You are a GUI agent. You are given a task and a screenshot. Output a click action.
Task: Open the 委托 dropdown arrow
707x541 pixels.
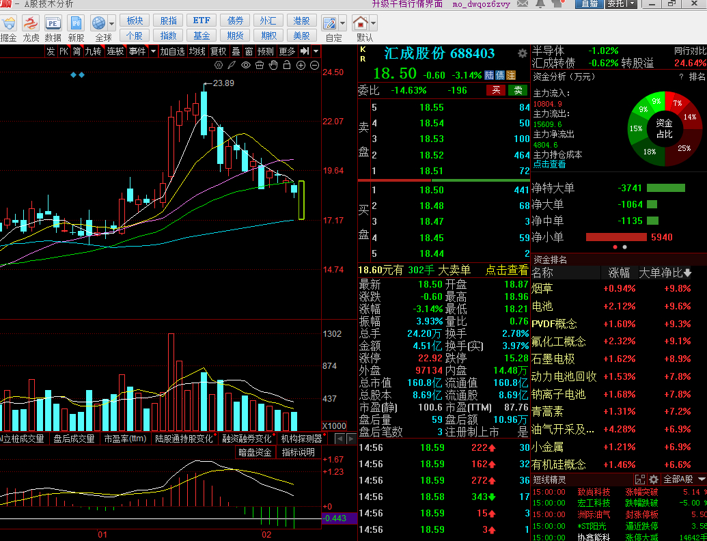632,3
